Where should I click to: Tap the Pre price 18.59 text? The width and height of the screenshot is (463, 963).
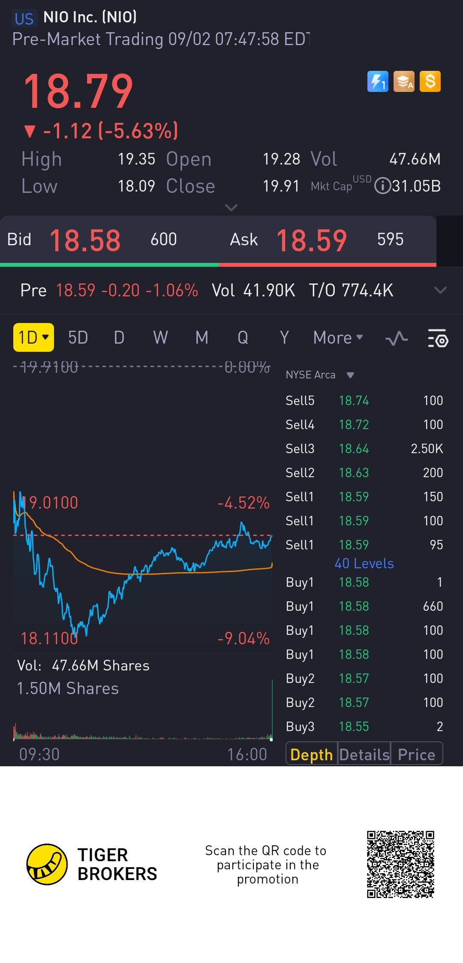click(75, 290)
